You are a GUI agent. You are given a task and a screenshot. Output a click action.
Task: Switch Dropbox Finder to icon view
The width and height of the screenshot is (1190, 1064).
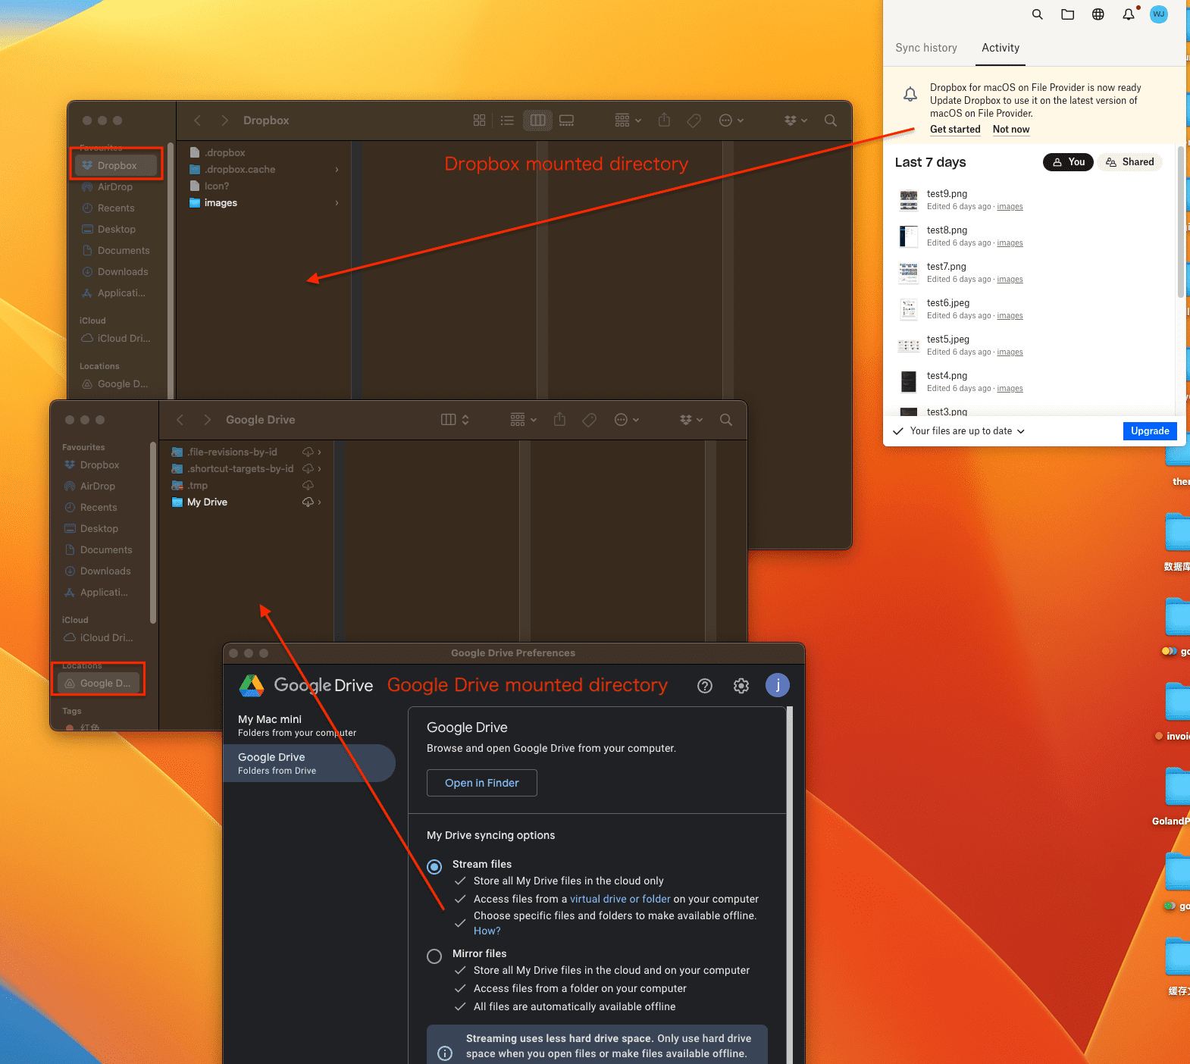[479, 120]
